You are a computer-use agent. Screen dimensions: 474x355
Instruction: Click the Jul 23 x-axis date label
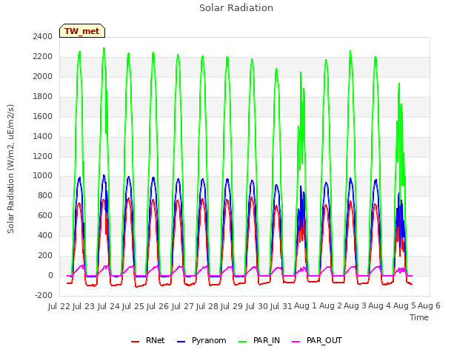coord(84,306)
